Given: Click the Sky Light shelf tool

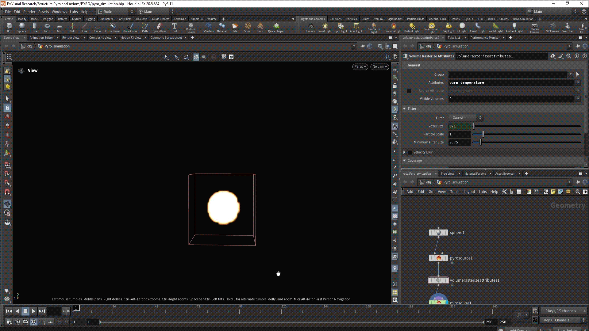Looking at the screenshot, I should pos(448,27).
